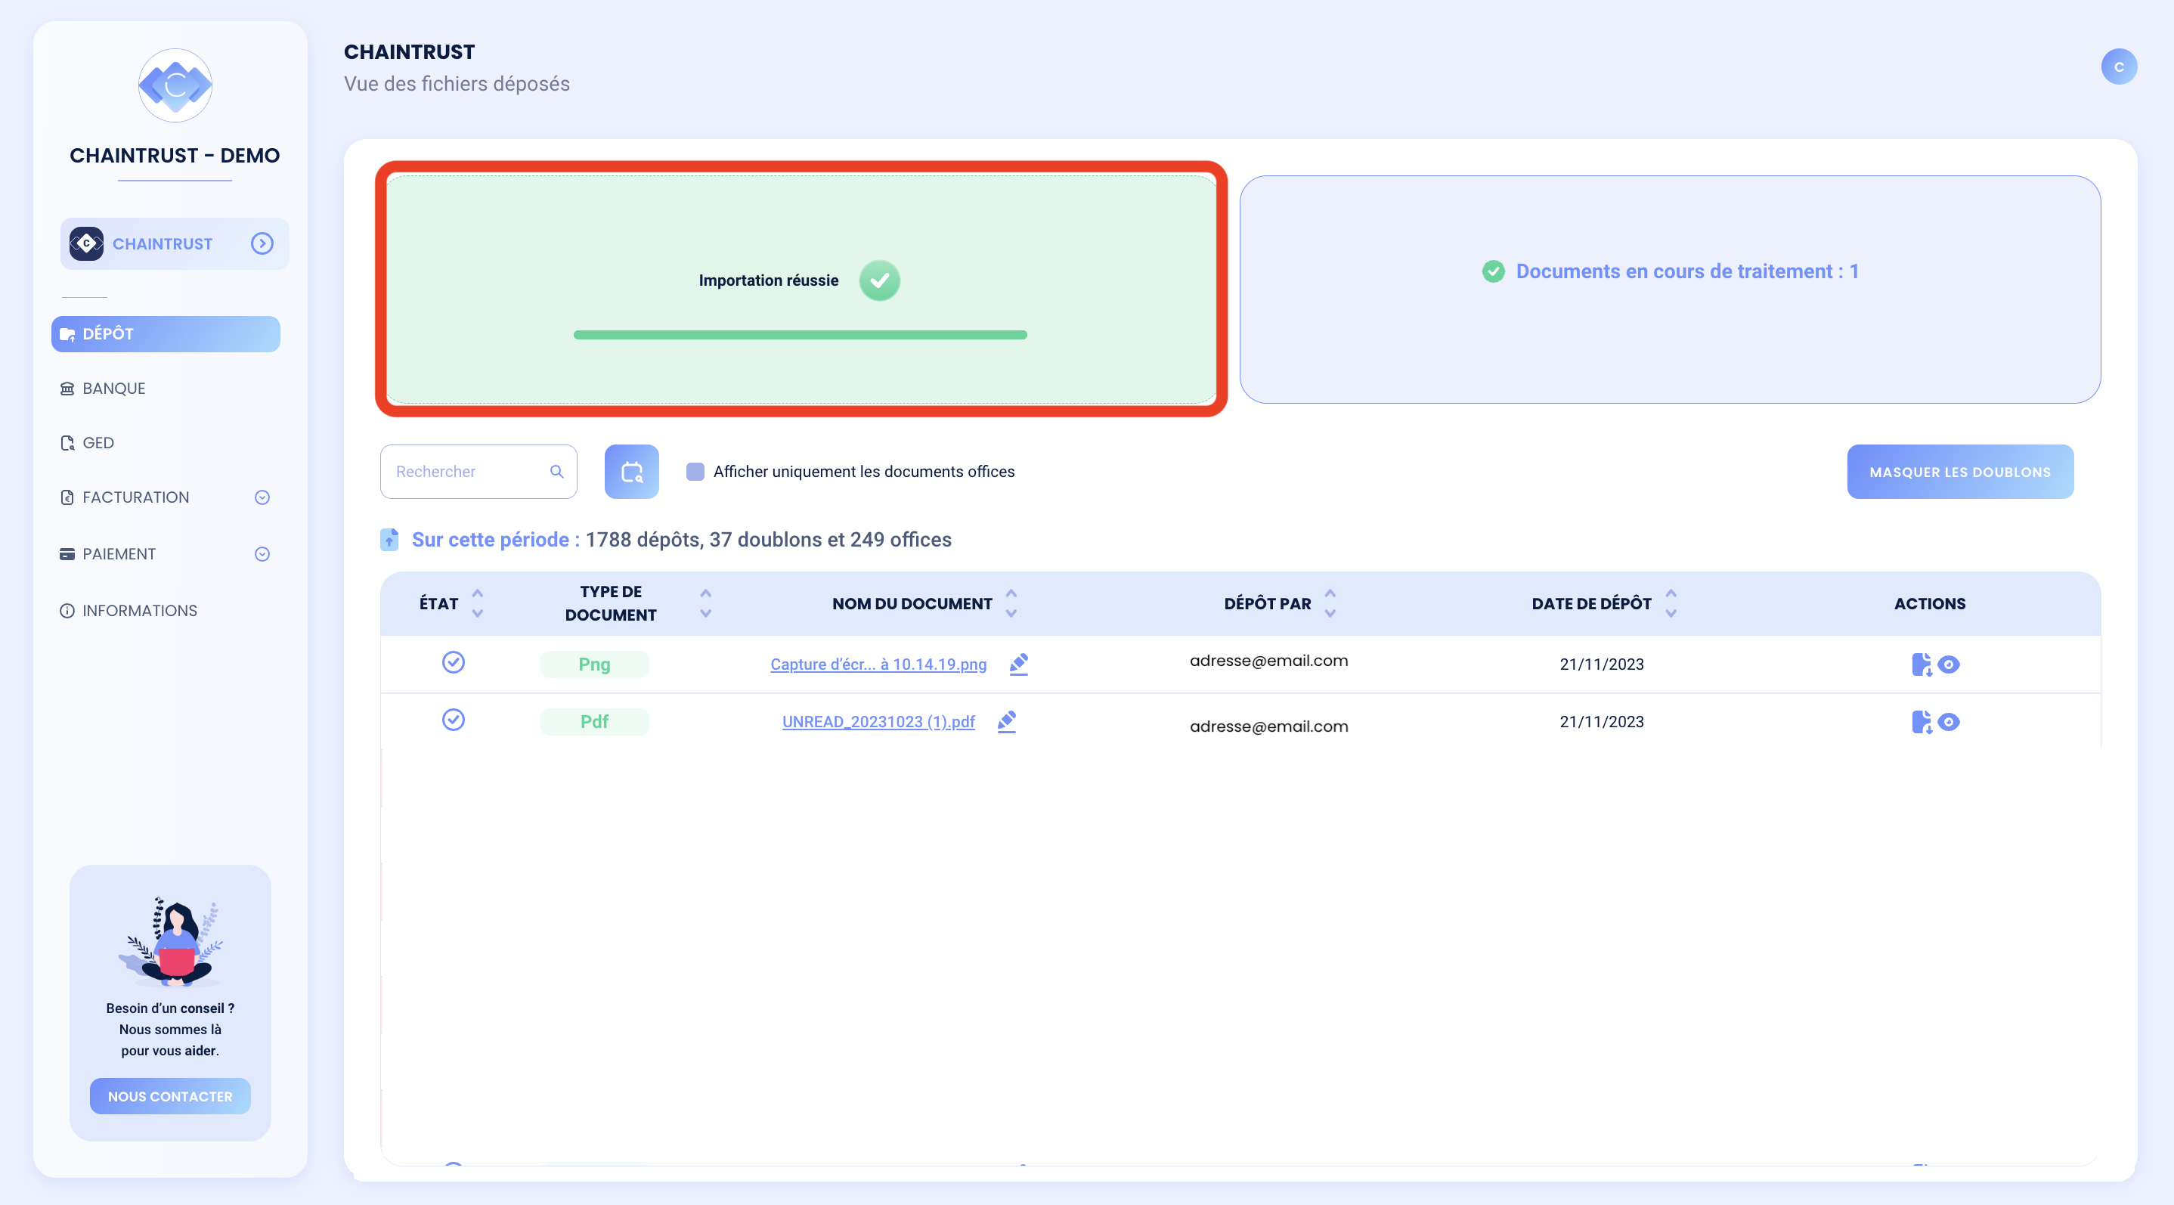Open the calendar period filter button

pos(631,472)
